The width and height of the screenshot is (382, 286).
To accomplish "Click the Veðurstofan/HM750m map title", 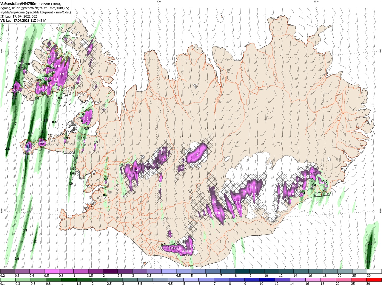I will coord(19,3).
